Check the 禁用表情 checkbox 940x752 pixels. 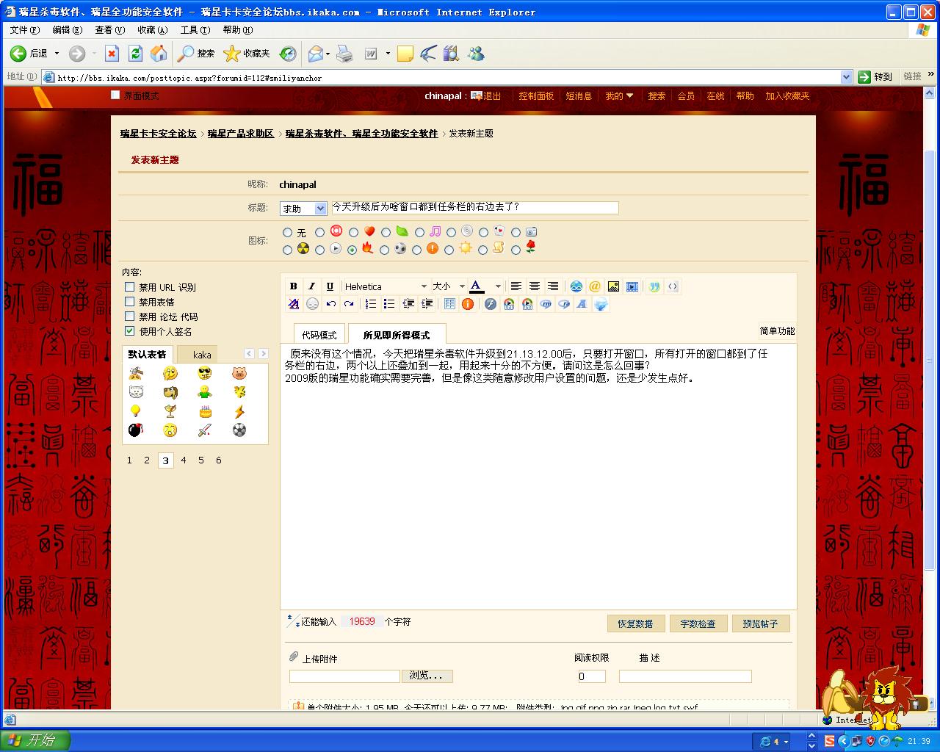[129, 302]
